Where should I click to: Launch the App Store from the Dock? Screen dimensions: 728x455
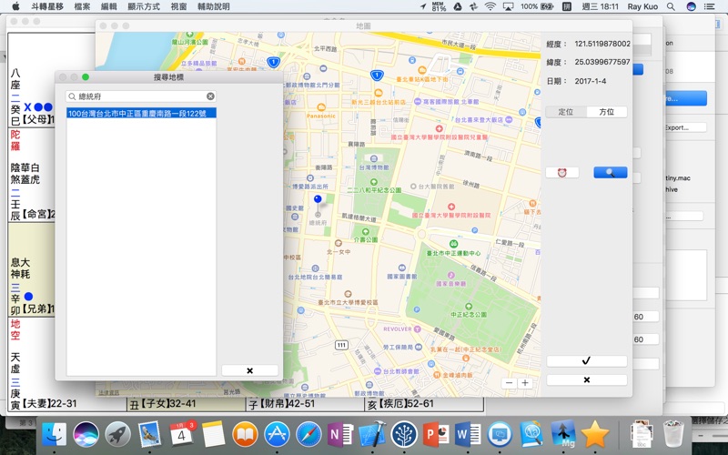pyautogui.click(x=277, y=434)
